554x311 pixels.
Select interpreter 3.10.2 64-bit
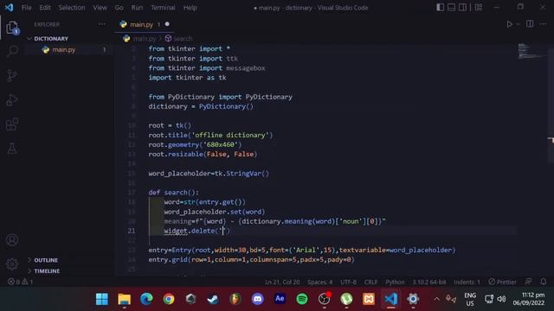pyautogui.click(x=429, y=282)
